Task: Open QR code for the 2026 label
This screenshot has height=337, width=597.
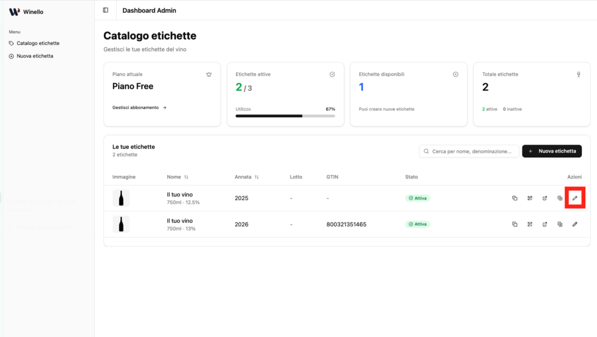Action: pos(529,224)
